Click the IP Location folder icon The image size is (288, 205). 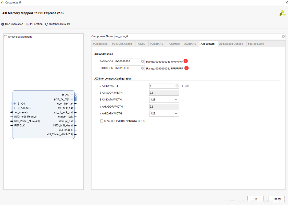[x=27, y=24]
